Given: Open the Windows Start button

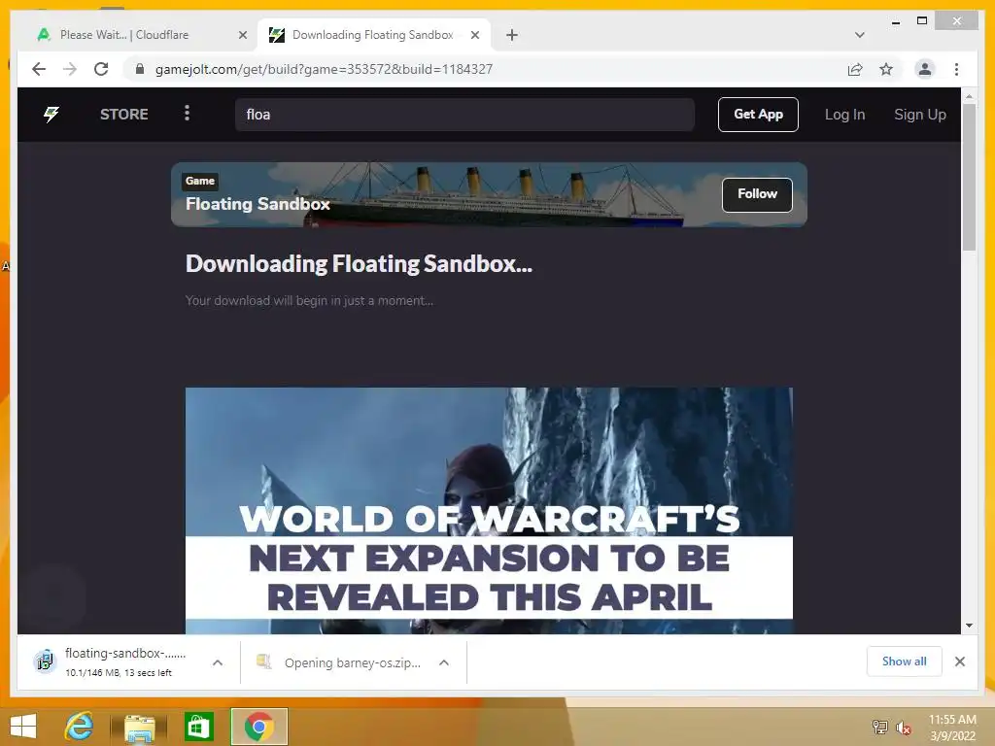Looking at the screenshot, I should (x=23, y=726).
